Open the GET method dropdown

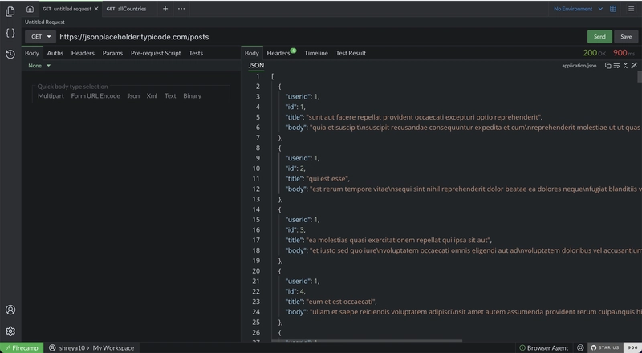41,36
